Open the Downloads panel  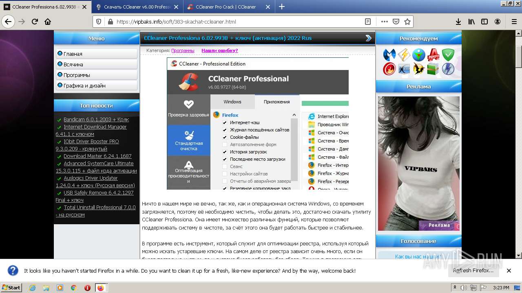pos(458,22)
